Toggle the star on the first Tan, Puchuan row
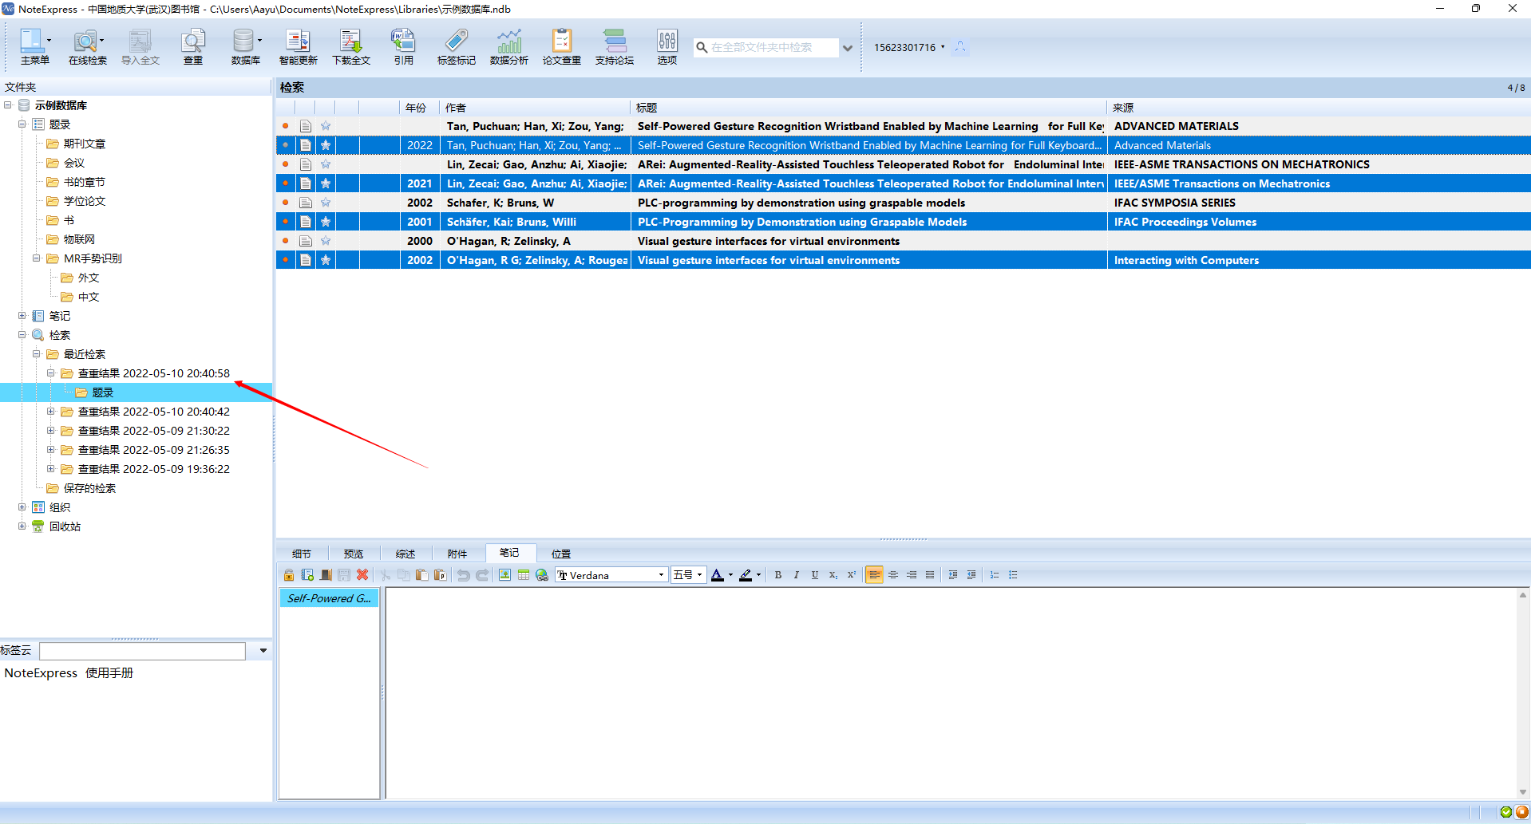Viewport: 1531px width, 824px height. click(326, 126)
